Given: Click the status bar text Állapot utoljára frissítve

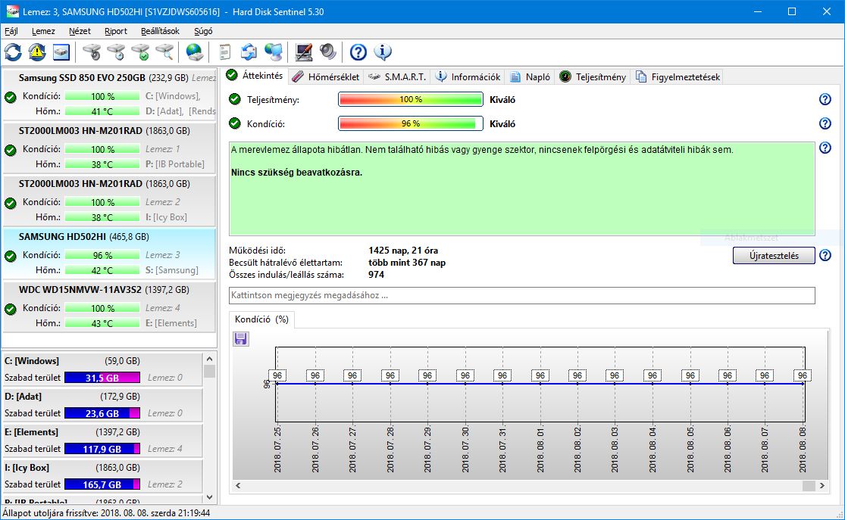Looking at the screenshot, I should 106,513.
